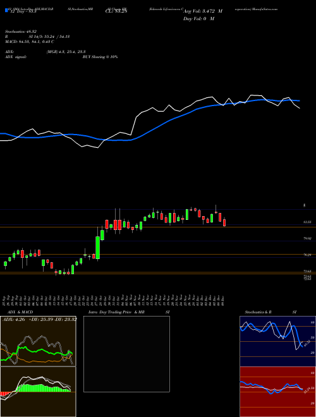
Task: Click the 'MACD: 84.53, 84.1, 0.43 C' line
Action: tap(30, 42)
